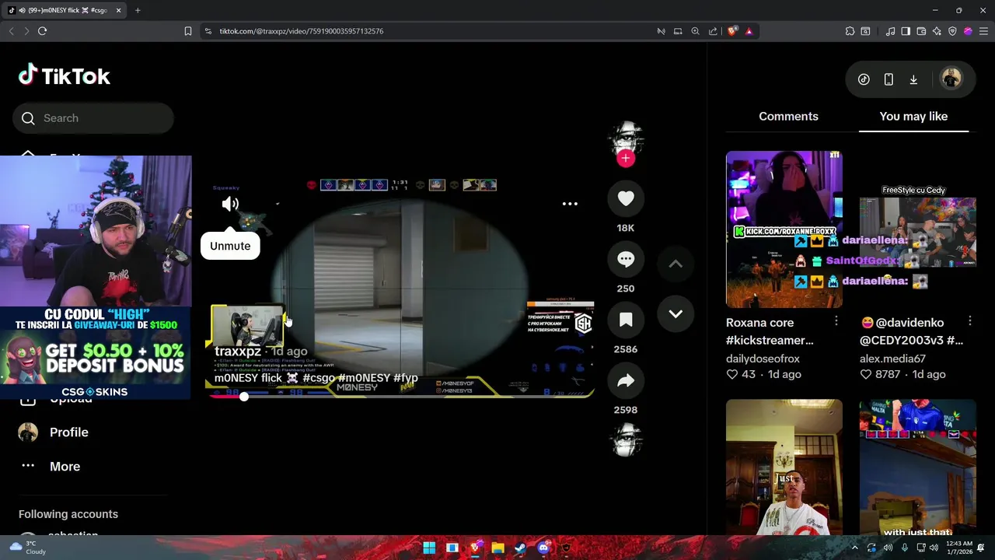995x560 pixels.
Task: Open the taskbar clock showing 12:43 AM
Action: pyautogui.click(x=959, y=548)
